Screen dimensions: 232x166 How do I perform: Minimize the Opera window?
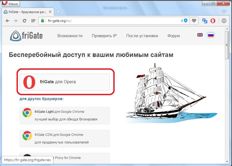pyautogui.click(x=206, y=3)
